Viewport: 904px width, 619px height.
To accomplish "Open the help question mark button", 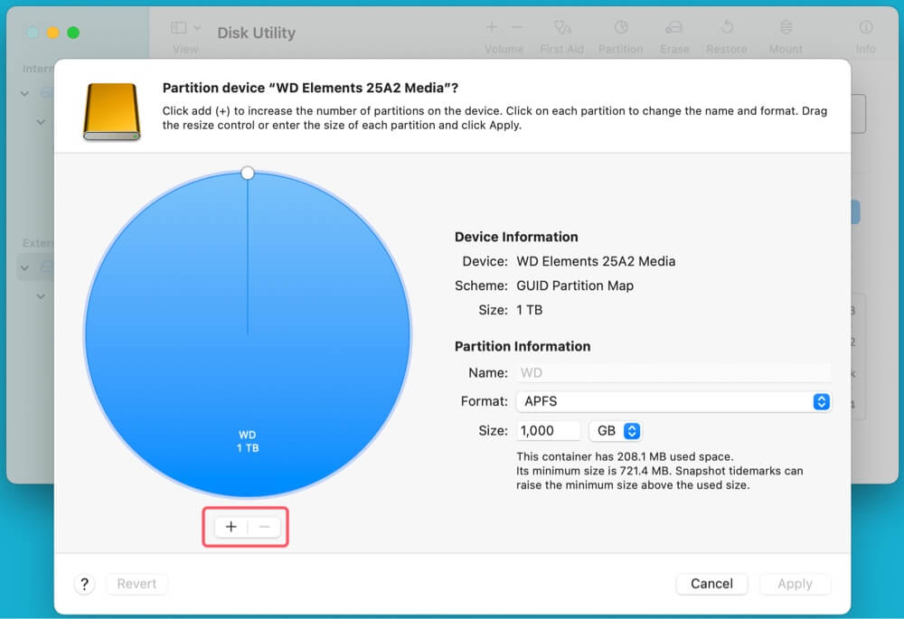I will coord(84,584).
